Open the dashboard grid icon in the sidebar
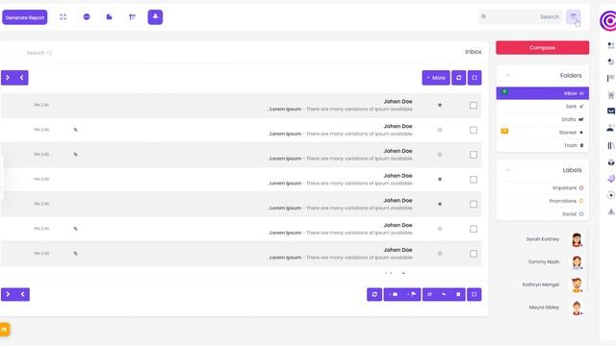 (x=611, y=45)
